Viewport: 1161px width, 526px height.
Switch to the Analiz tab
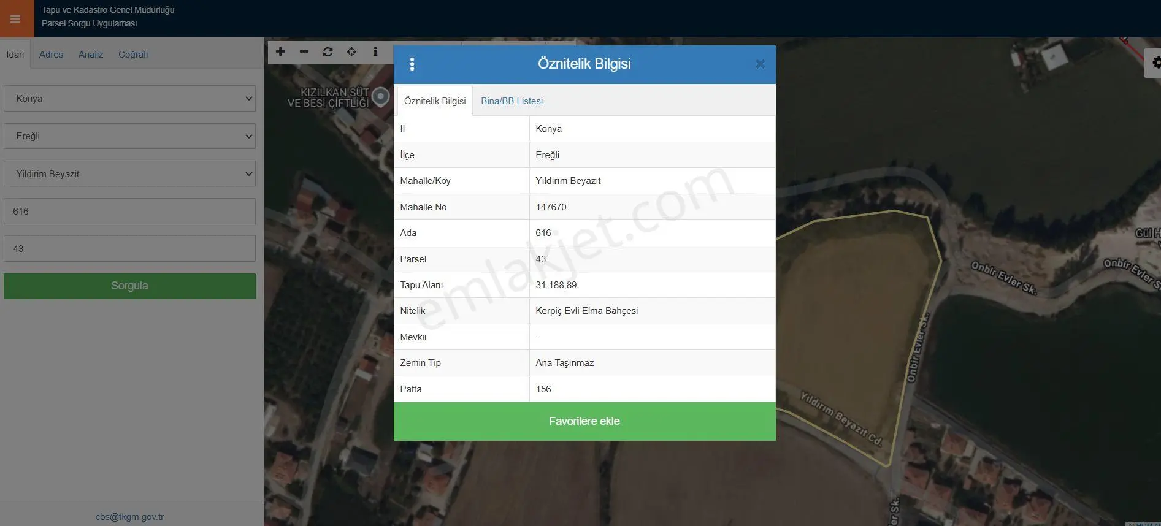point(91,54)
